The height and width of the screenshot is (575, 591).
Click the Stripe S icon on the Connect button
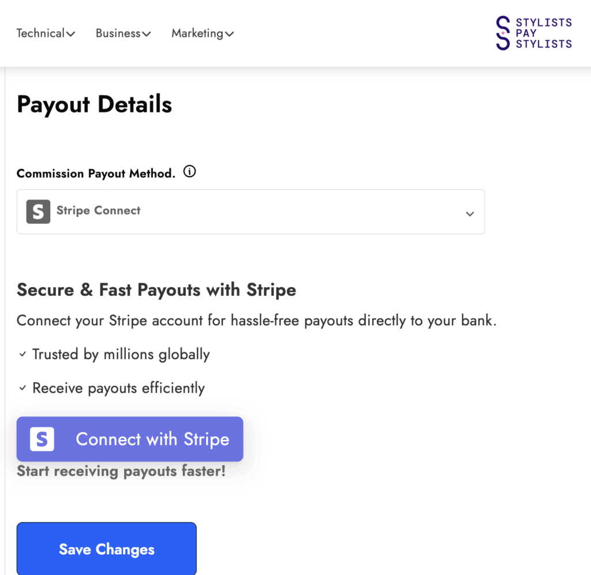(40, 439)
